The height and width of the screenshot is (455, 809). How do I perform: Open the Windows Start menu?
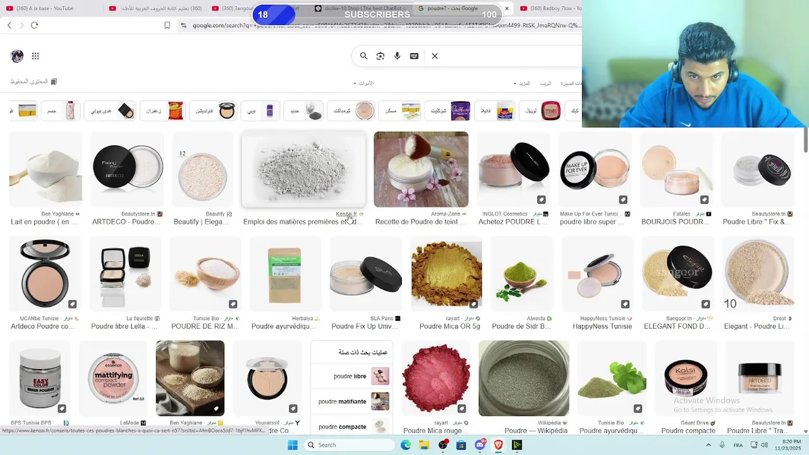[293, 445]
